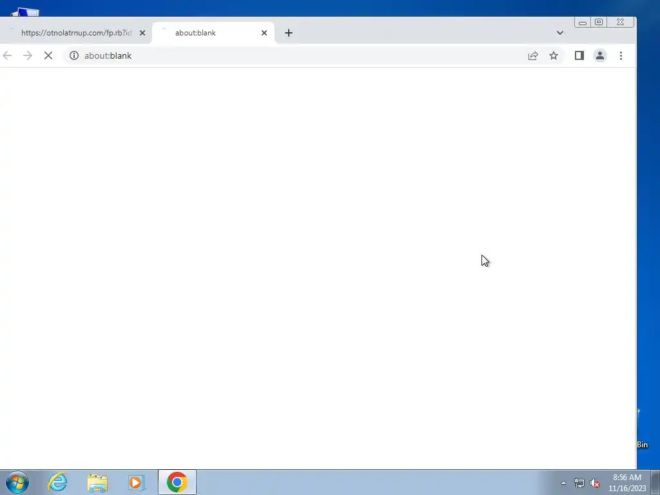Go forward in Chrome
Image resolution: width=660 pixels, height=495 pixels.
point(28,55)
